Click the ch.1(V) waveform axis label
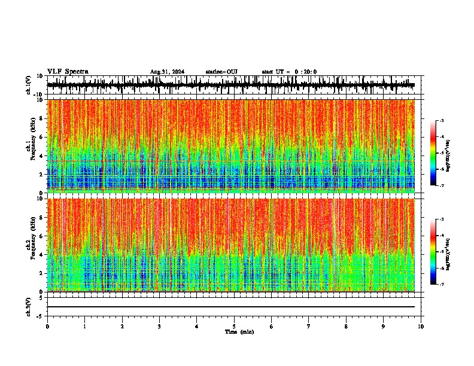 pyautogui.click(x=29, y=85)
